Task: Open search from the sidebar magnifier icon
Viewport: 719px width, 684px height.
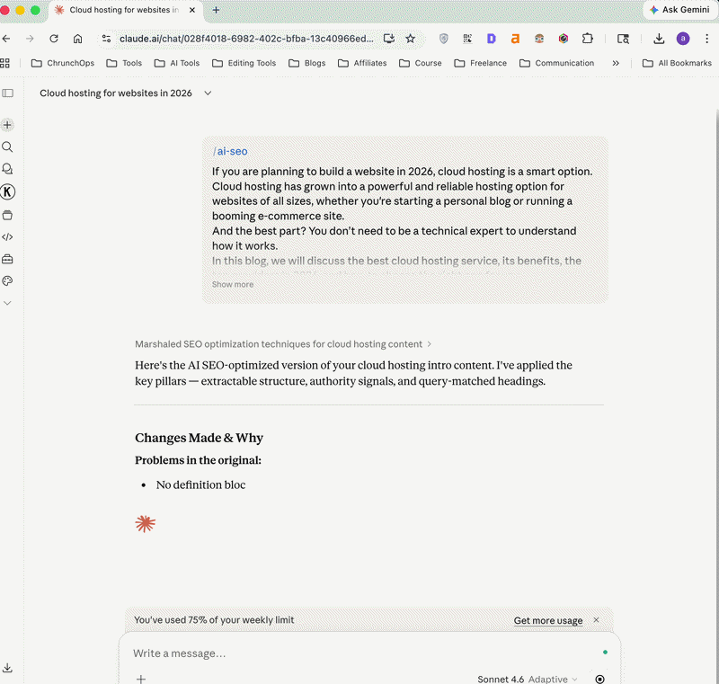Action: coord(7,147)
